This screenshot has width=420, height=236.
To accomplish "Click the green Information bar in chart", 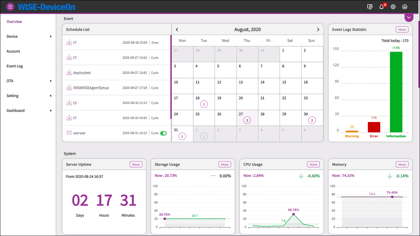I will pyautogui.click(x=396, y=92).
